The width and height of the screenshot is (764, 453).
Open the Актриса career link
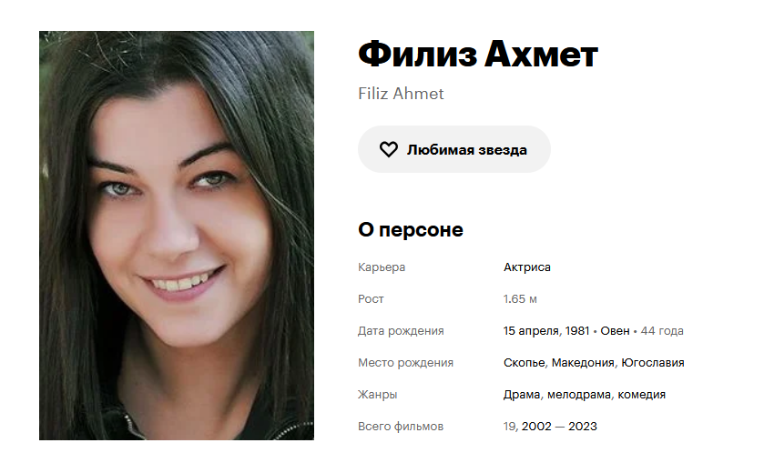coord(526,267)
